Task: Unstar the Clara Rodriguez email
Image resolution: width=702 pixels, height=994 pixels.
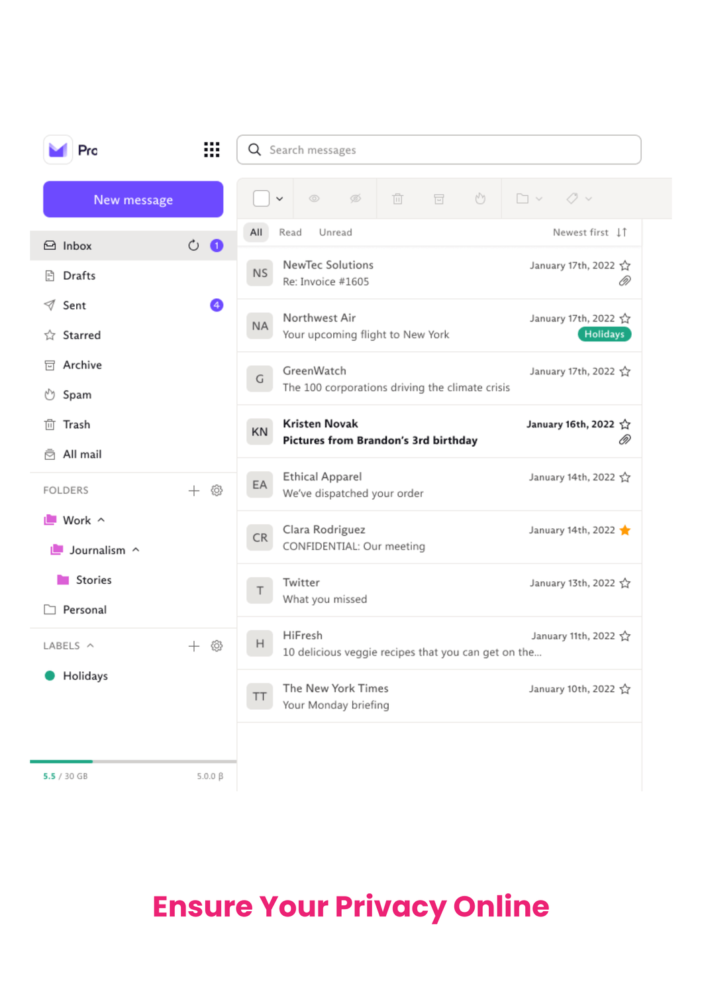Action: coord(625,530)
